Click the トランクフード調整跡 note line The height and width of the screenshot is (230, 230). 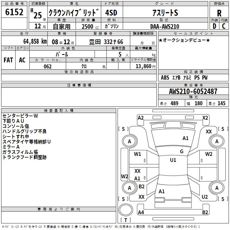24,157
